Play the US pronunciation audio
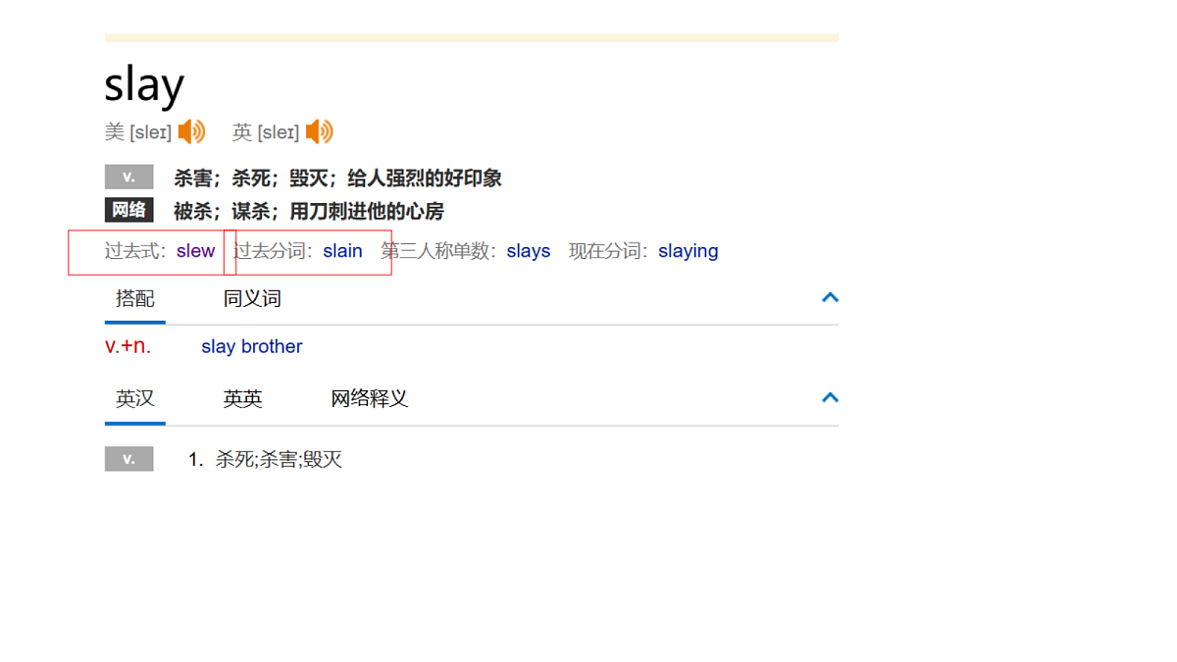The width and height of the screenshot is (1177, 662). [x=192, y=131]
